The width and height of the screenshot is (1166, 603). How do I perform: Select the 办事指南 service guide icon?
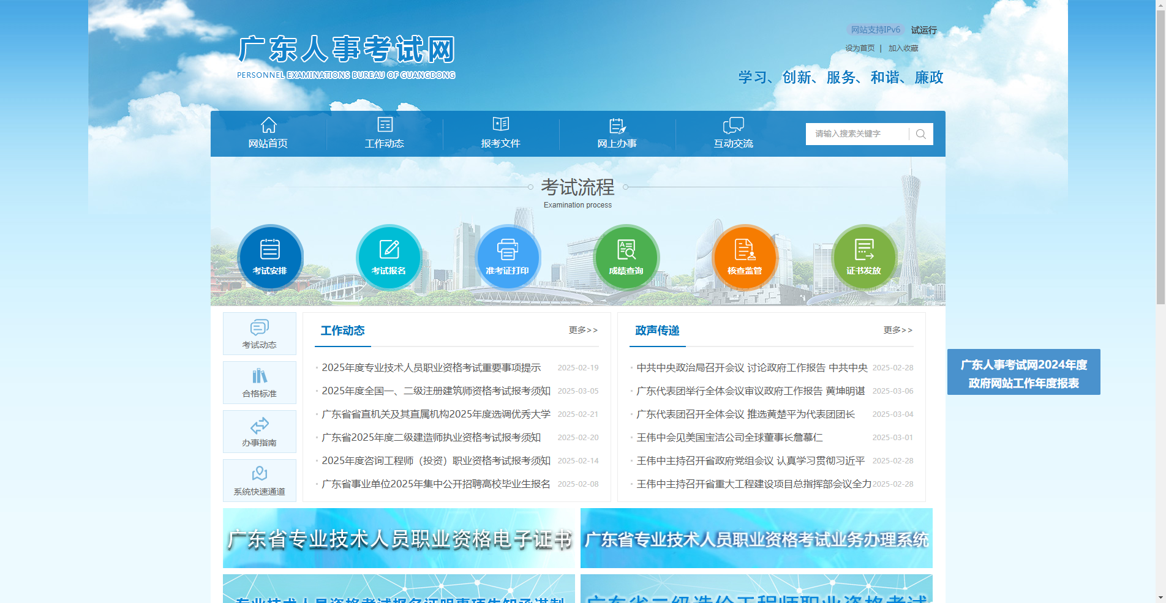pos(259,432)
